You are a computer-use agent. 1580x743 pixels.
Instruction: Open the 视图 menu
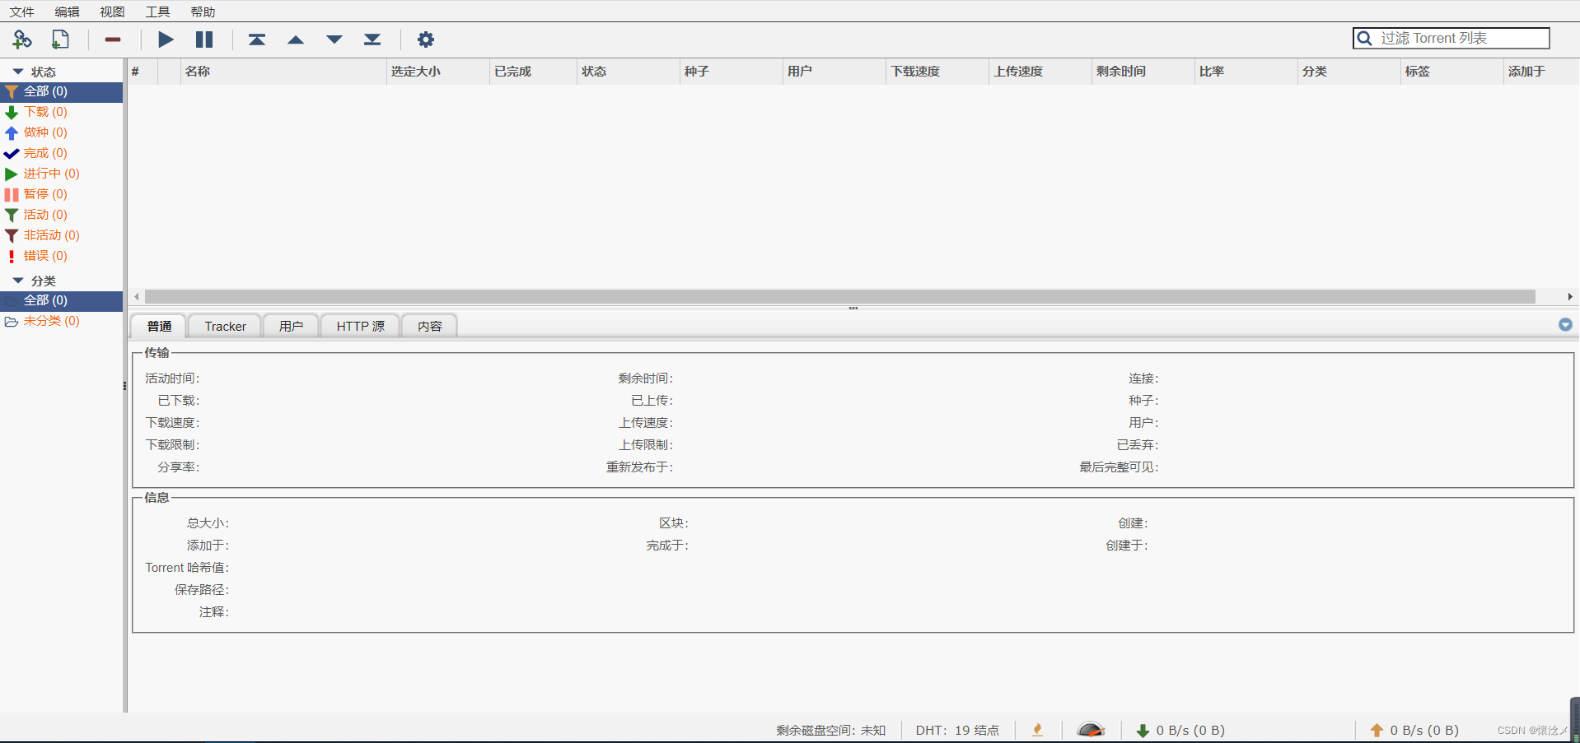click(112, 12)
